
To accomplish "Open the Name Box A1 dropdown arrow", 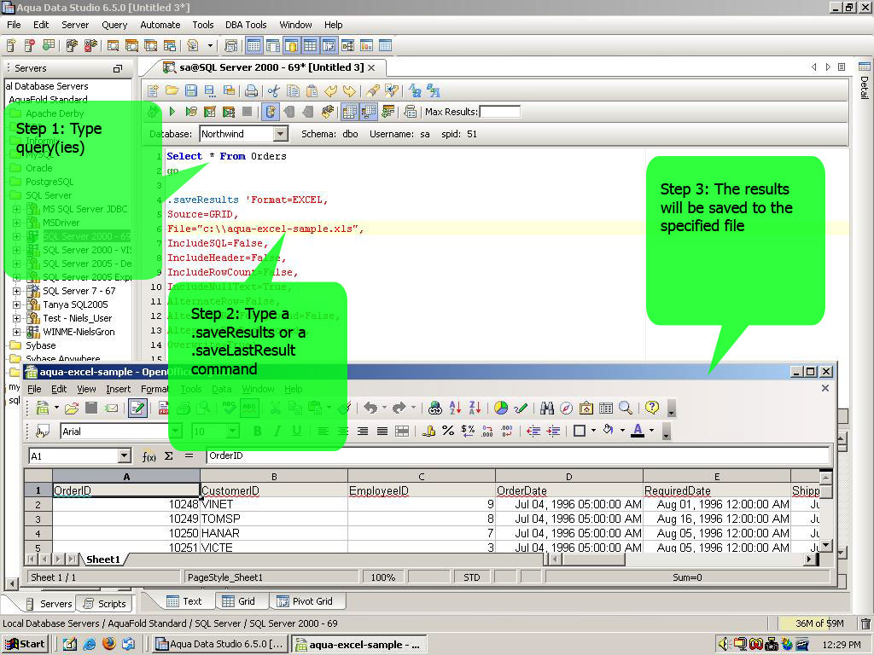I will tap(125, 456).
